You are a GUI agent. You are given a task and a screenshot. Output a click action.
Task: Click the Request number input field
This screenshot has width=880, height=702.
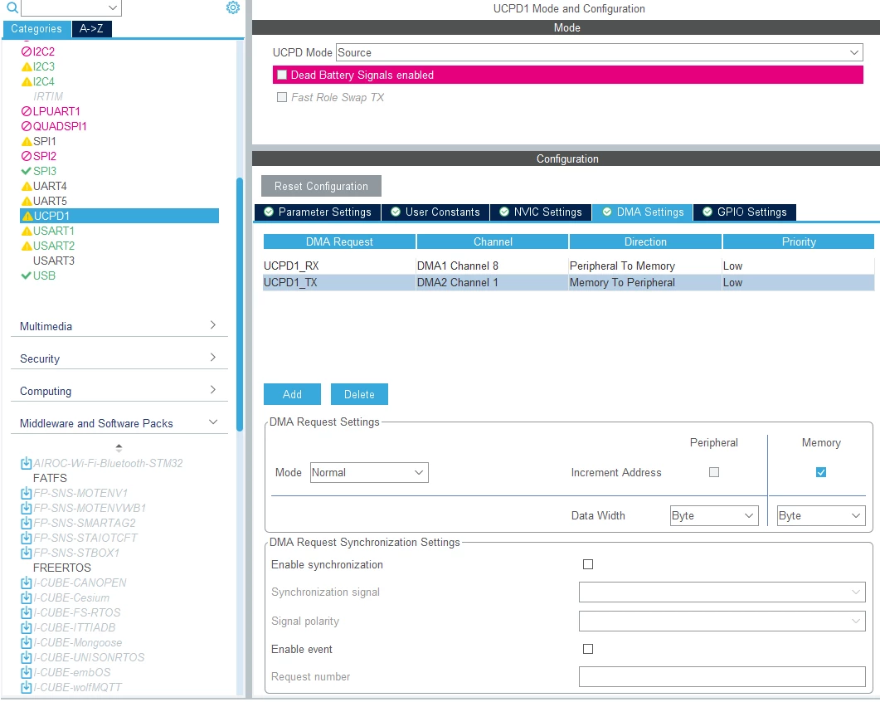[722, 677]
